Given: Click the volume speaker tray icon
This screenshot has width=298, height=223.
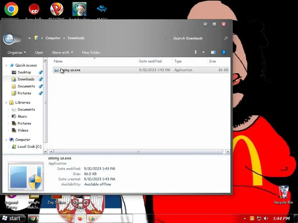Looking at the screenshot, I should [266, 218].
